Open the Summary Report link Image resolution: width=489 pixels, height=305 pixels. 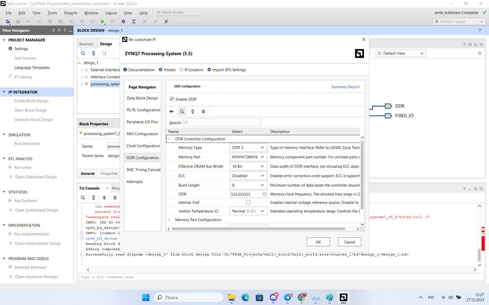pyautogui.click(x=345, y=87)
